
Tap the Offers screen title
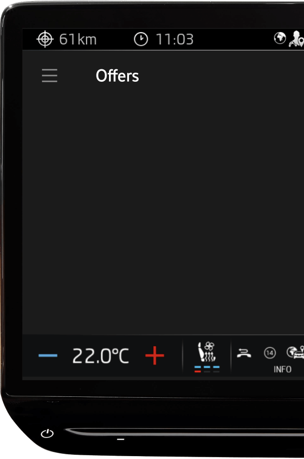117,76
